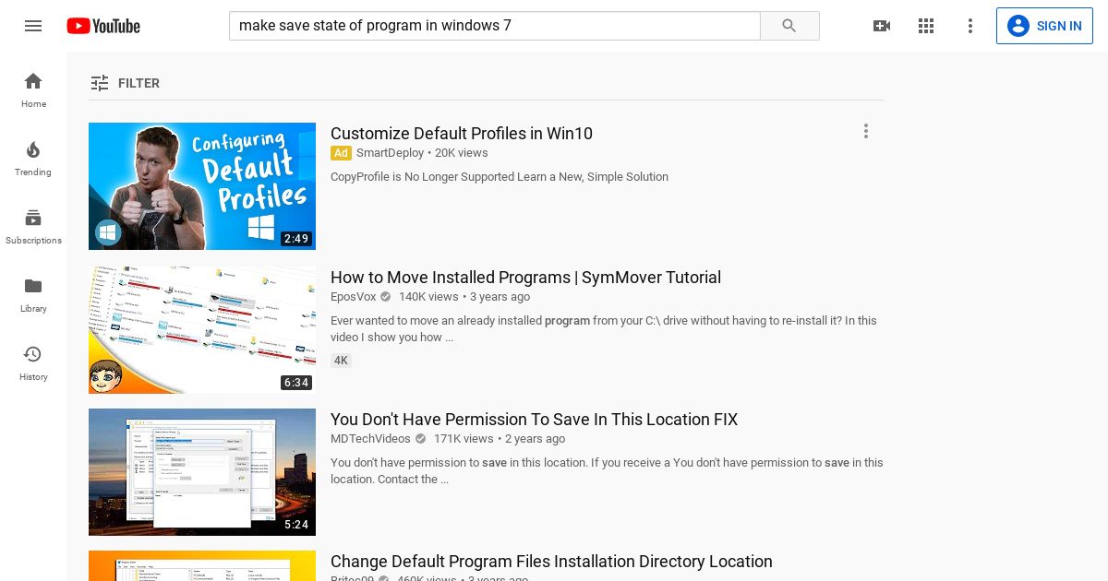Open Permission To Save FIX thumbnail
Image resolution: width=1108 pixels, height=581 pixels.
(202, 472)
